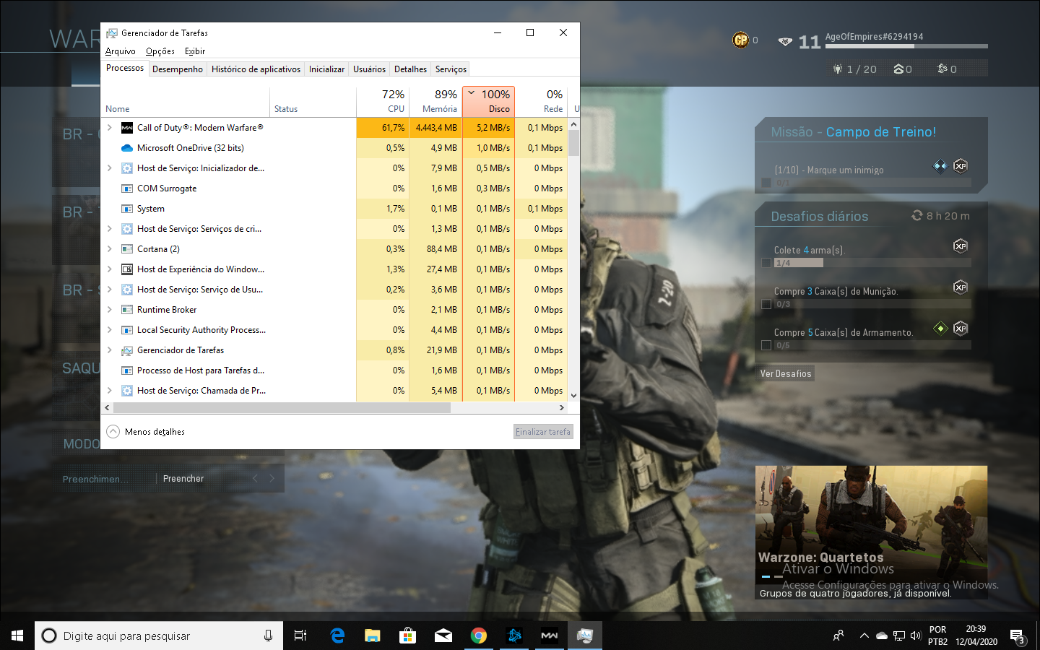
Task: Click the Task Manager taskbar icon
Action: (585, 636)
